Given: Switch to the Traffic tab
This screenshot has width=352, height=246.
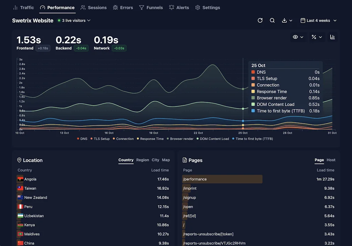Looking at the screenshot, I should [x=23, y=7].
